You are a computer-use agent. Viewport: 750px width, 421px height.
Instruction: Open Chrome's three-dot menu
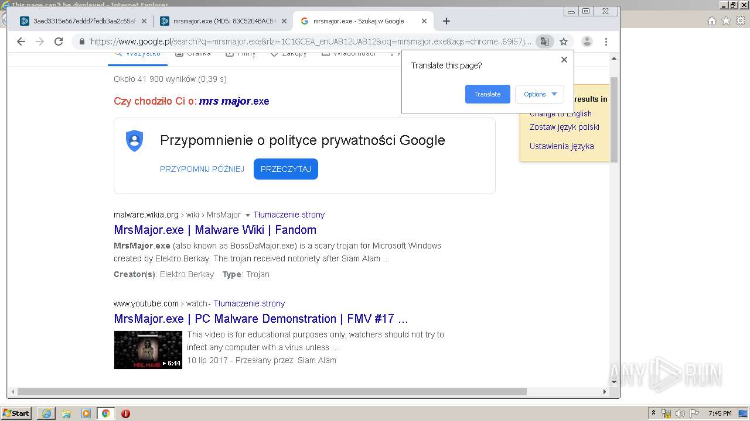coord(606,42)
